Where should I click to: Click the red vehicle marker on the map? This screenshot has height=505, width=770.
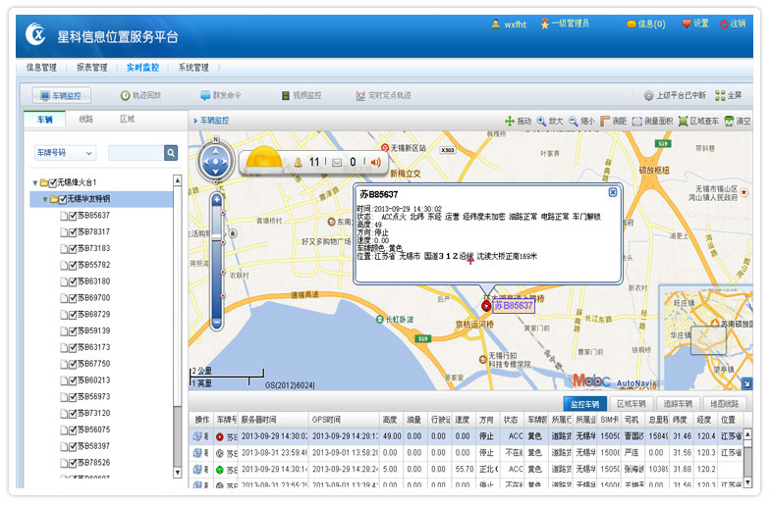pyautogui.click(x=485, y=306)
